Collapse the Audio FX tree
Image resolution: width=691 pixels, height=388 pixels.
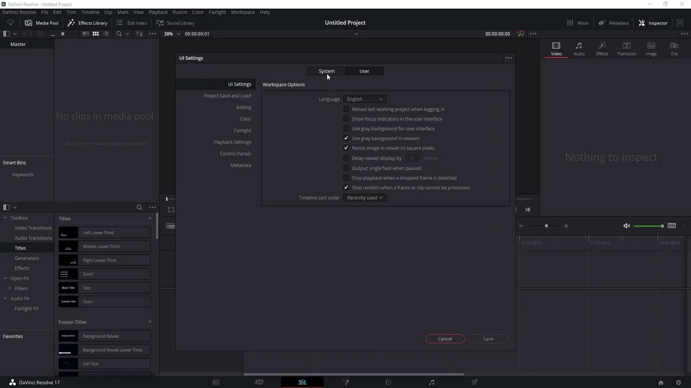(x=5, y=298)
